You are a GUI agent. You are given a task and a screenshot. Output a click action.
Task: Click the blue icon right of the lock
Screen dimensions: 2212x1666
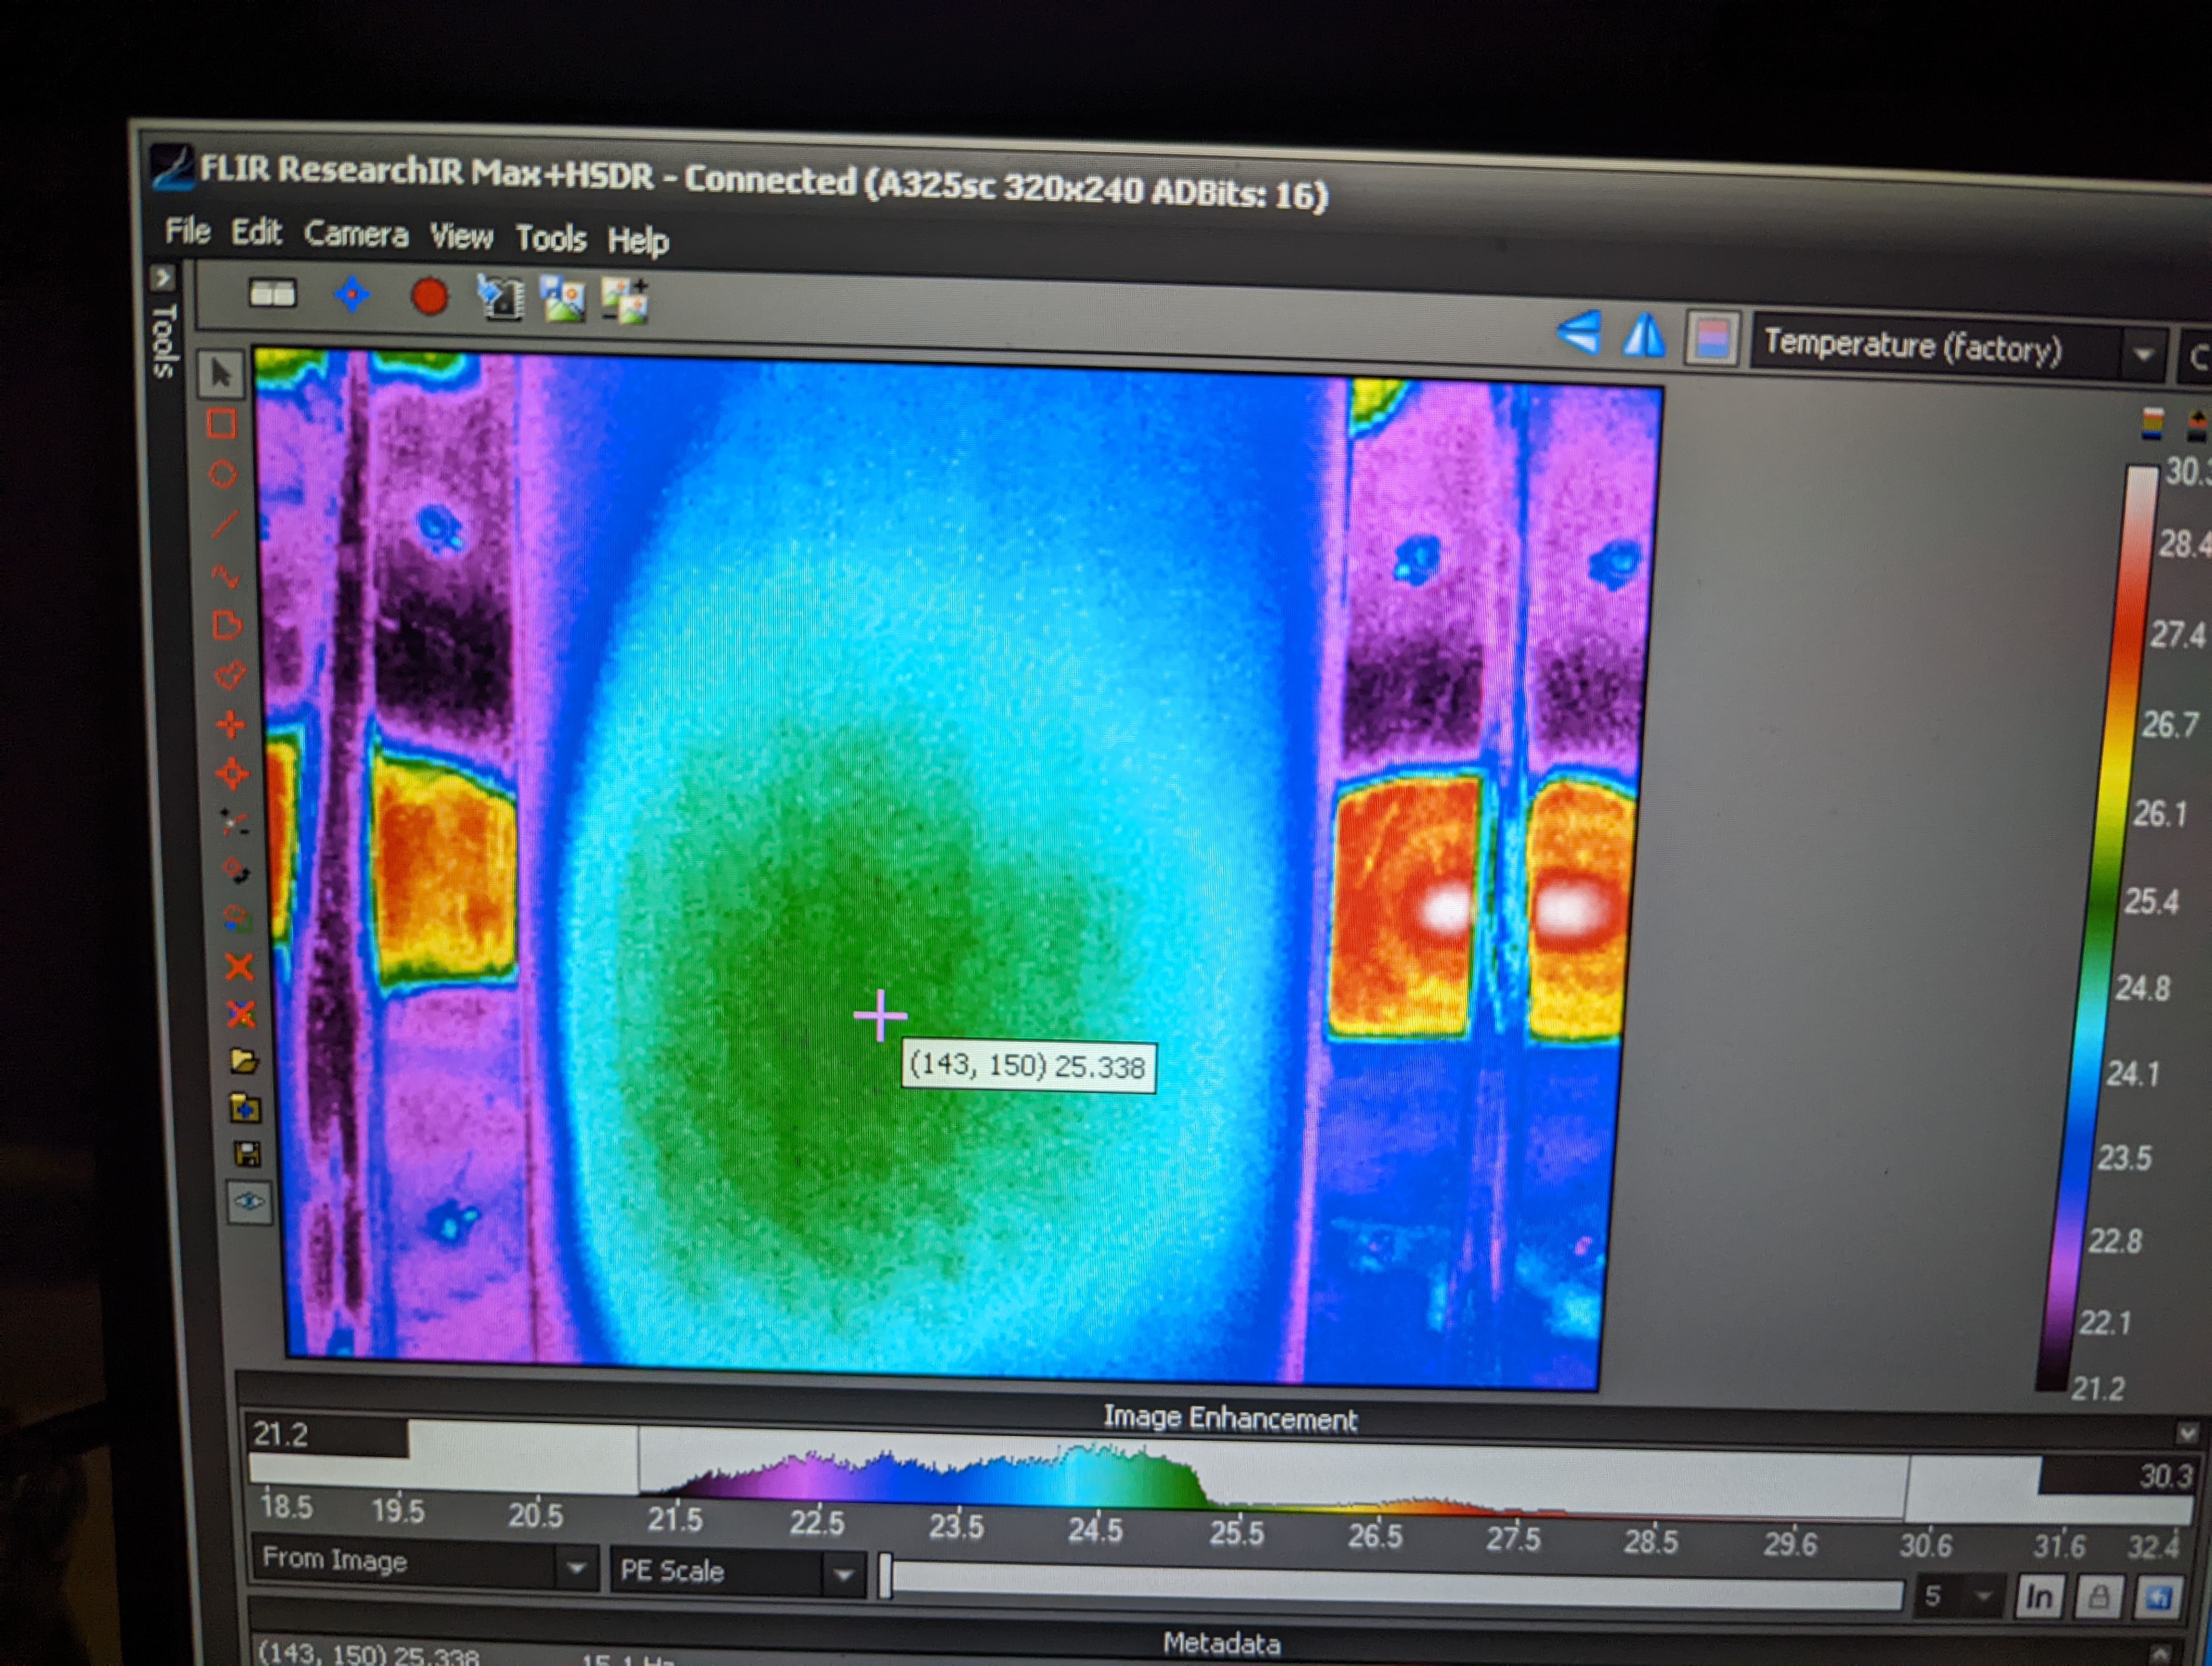pyautogui.click(x=2158, y=1598)
